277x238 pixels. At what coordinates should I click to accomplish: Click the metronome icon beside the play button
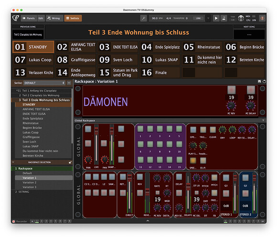[x=224, y=18]
